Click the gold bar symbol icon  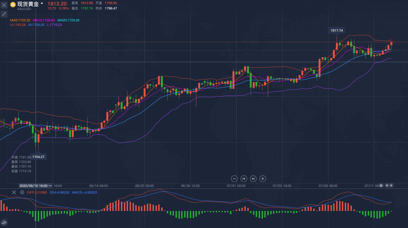click(x=13, y=4)
